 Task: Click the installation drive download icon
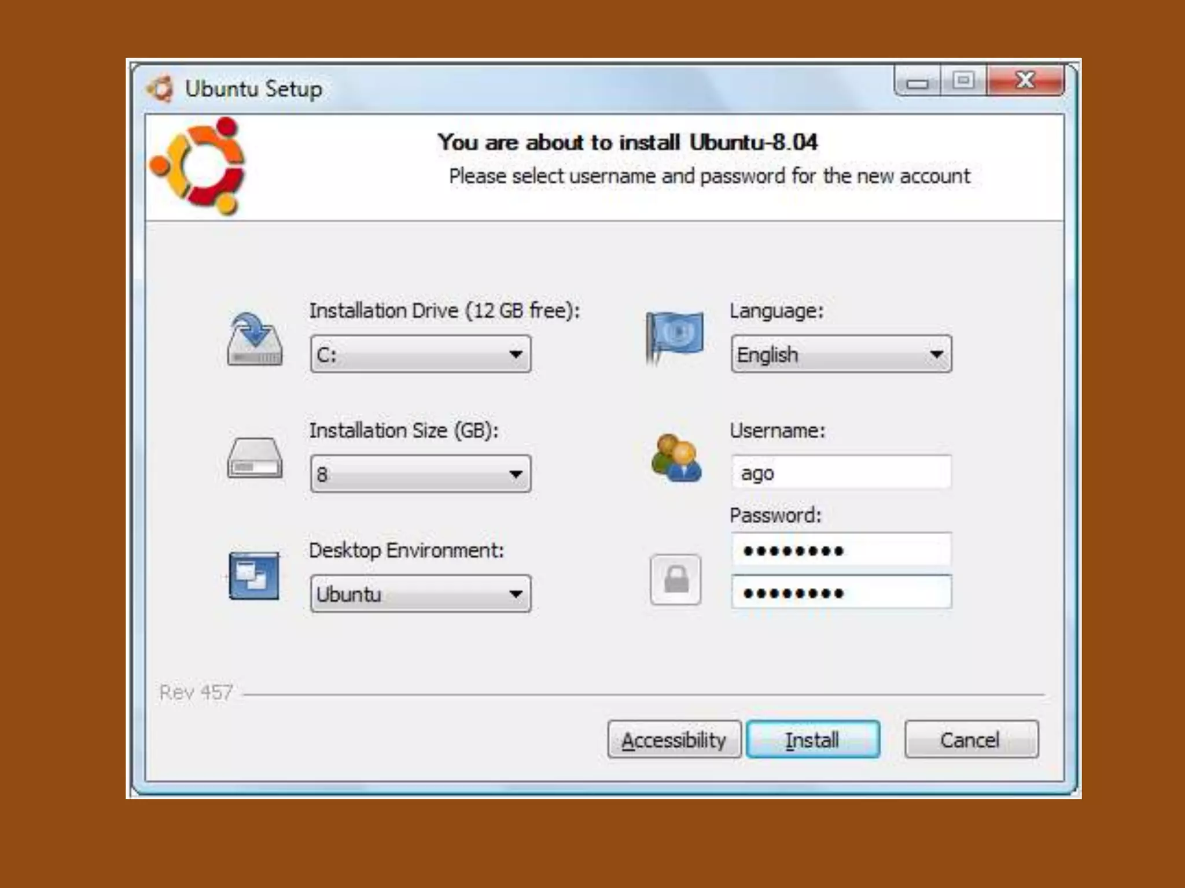(x=255, y=340)
